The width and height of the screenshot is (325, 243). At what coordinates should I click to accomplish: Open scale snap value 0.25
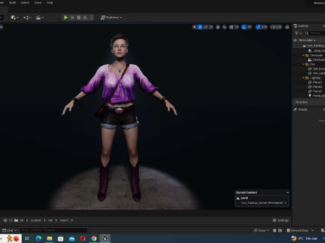pyautogui.click(x=265, y=27)
